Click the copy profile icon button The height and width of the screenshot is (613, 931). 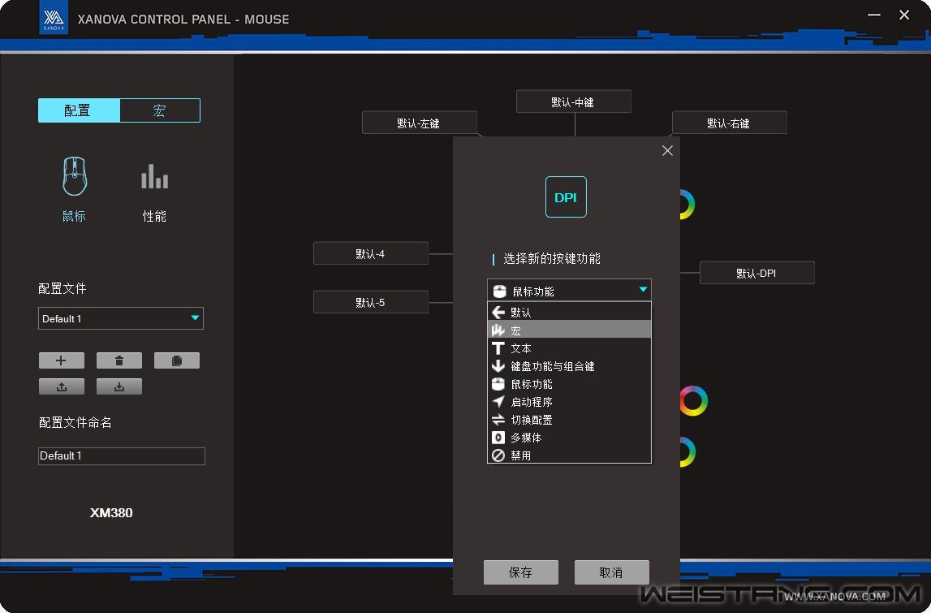177,360
